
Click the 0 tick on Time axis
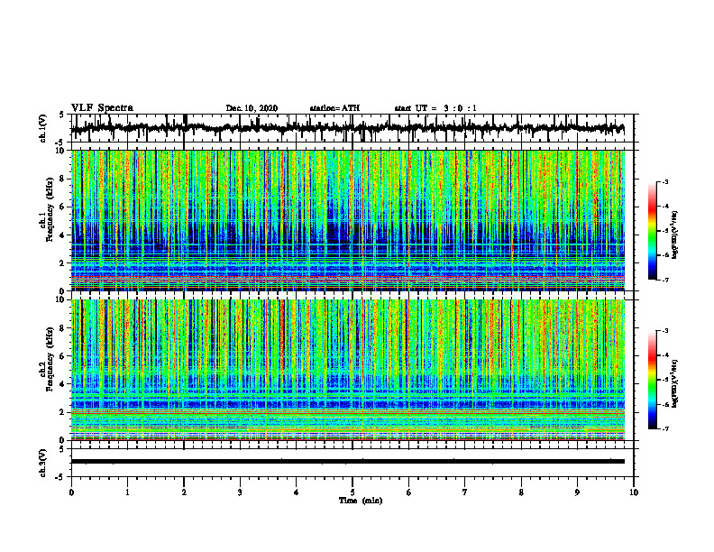point(71,492)
